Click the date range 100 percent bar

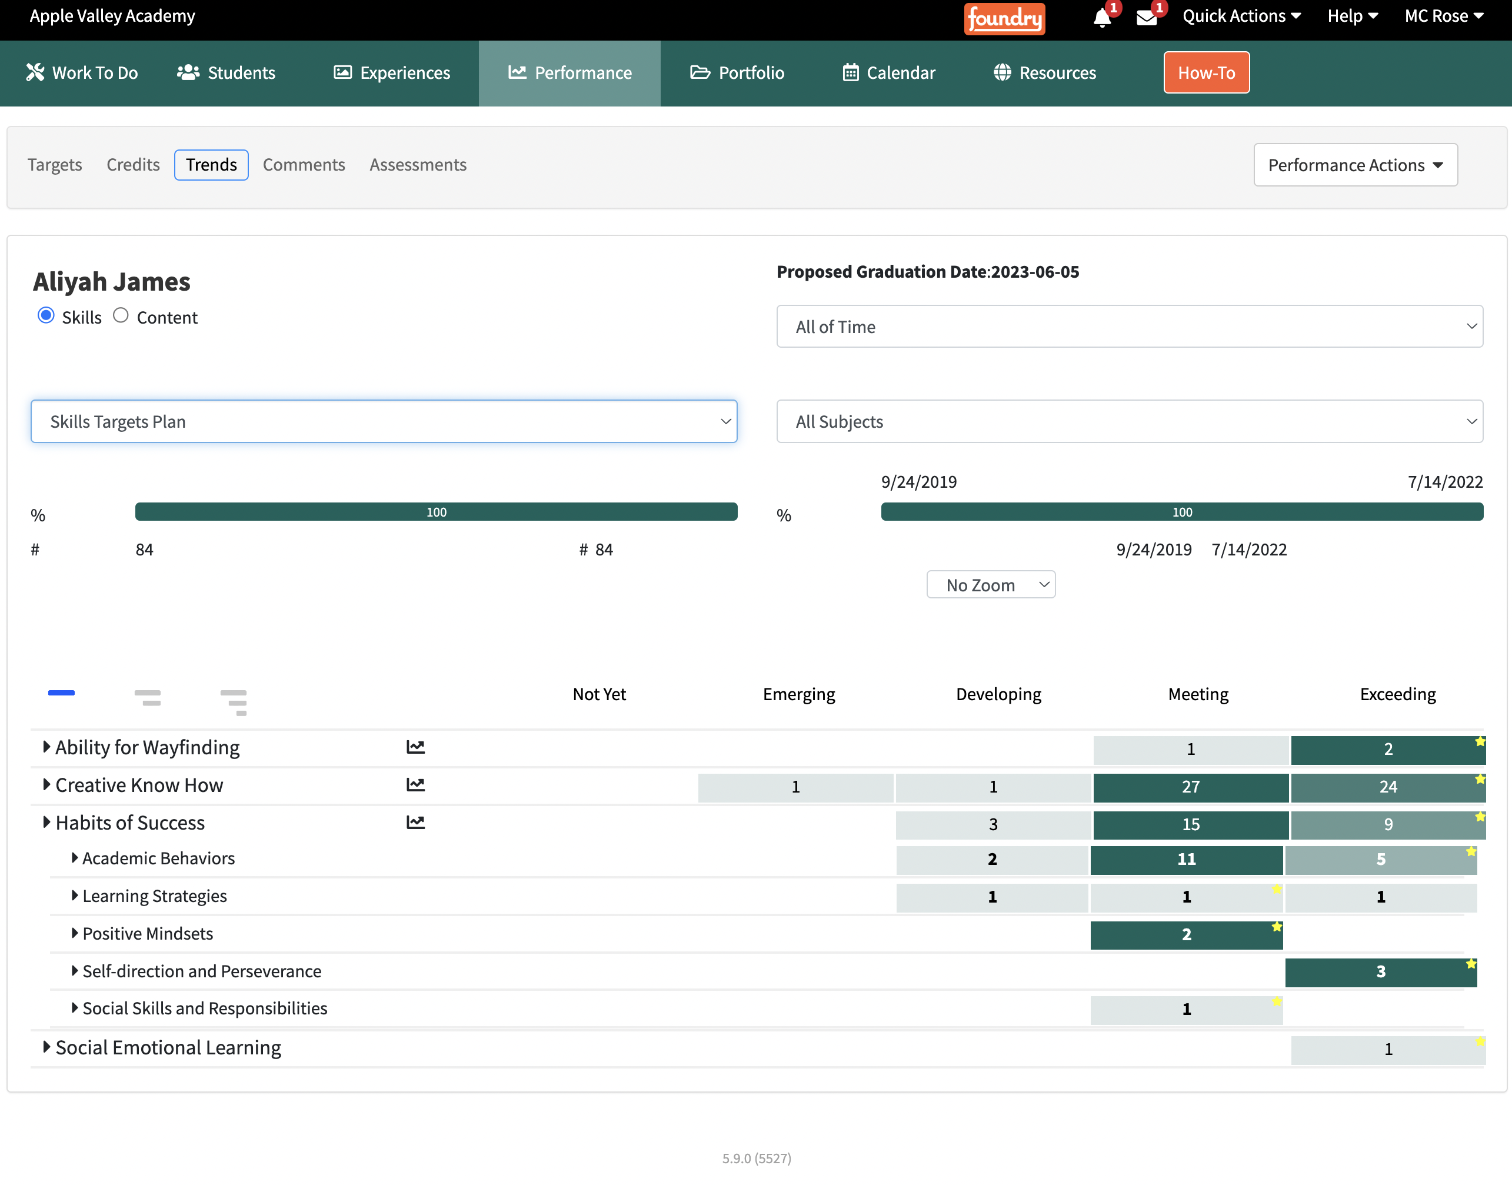click(x=1182, y=512)
